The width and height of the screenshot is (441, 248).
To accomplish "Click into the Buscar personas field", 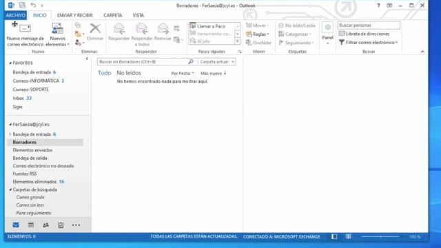I will pos(369,25).
